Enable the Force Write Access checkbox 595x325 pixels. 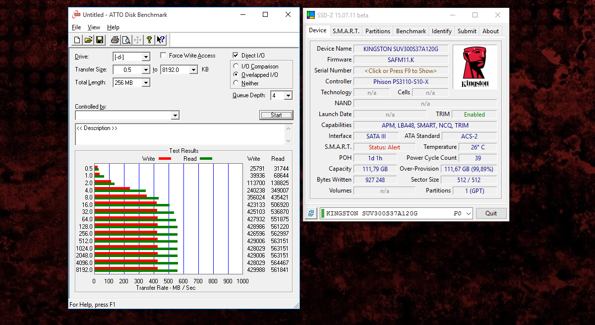coord(164,56)
